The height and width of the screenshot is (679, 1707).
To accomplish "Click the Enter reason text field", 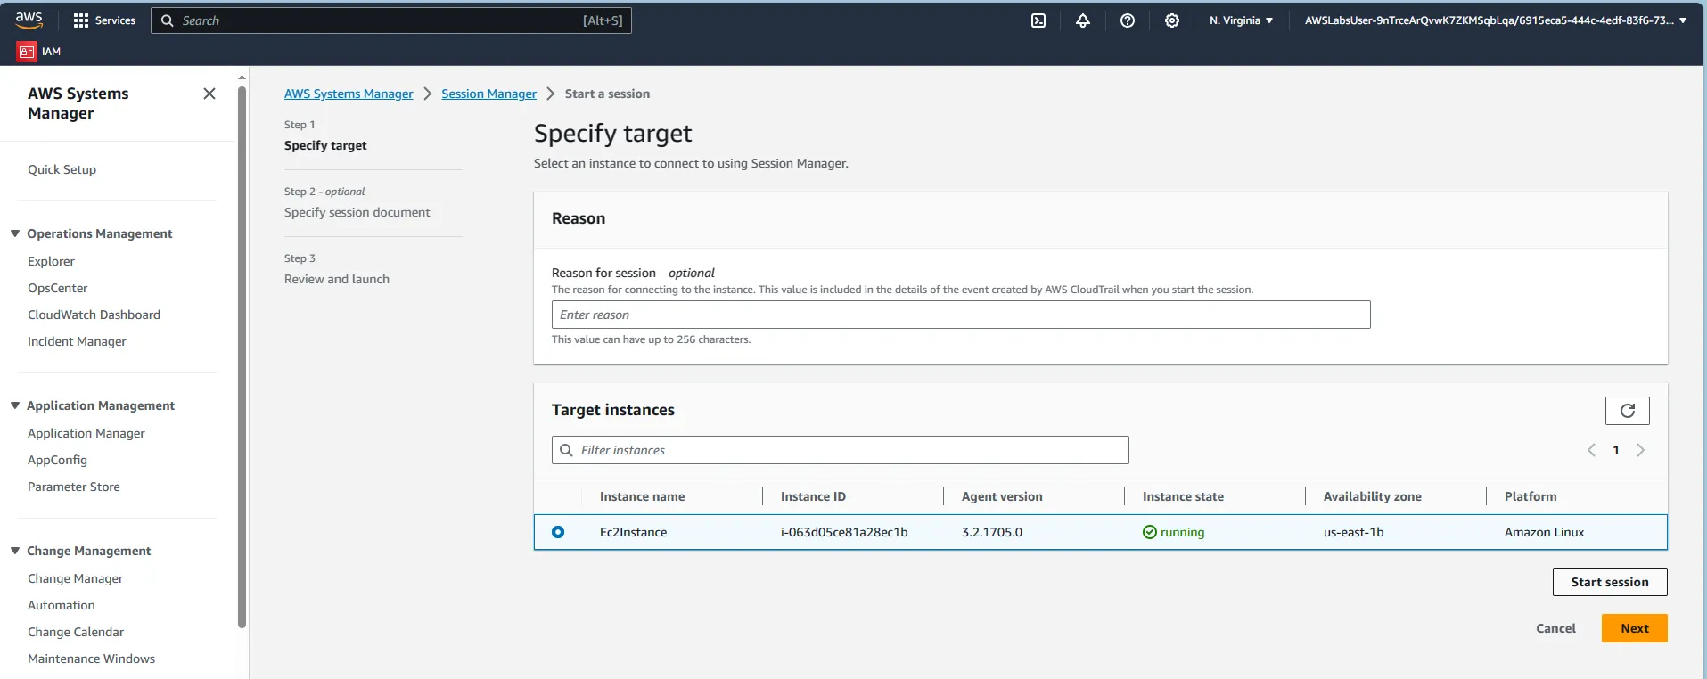I will tap(961, 315).
